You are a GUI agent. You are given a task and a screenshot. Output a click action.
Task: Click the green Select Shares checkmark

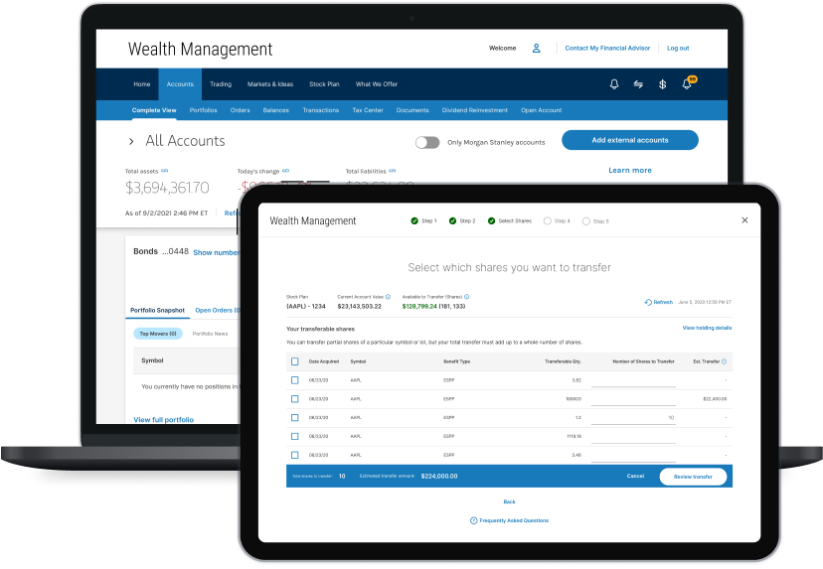[x=491, y=220]
